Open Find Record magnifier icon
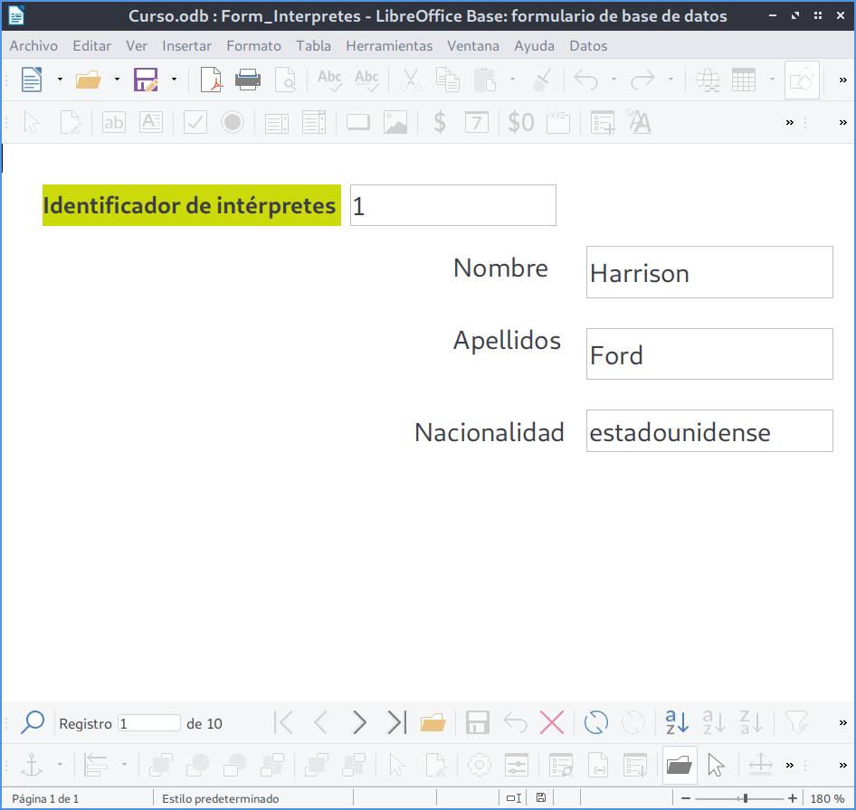Screen dimensions: 856x810 [x=33, y=722]
